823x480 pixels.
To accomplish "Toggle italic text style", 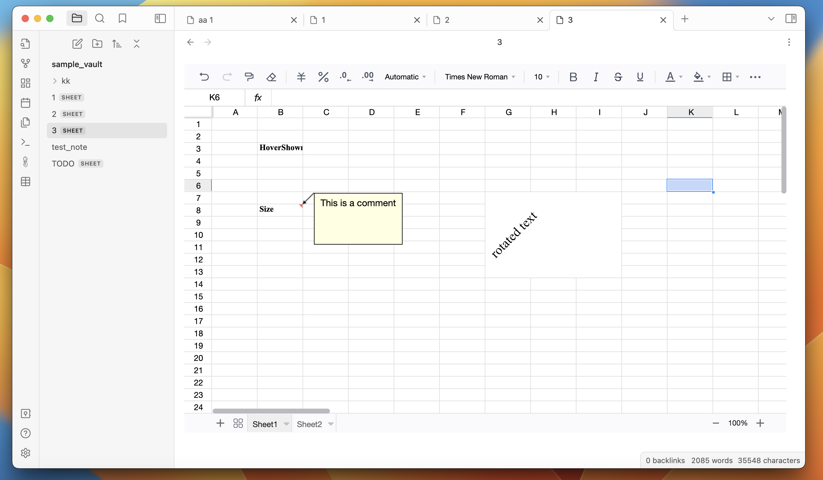I will 596,77.
